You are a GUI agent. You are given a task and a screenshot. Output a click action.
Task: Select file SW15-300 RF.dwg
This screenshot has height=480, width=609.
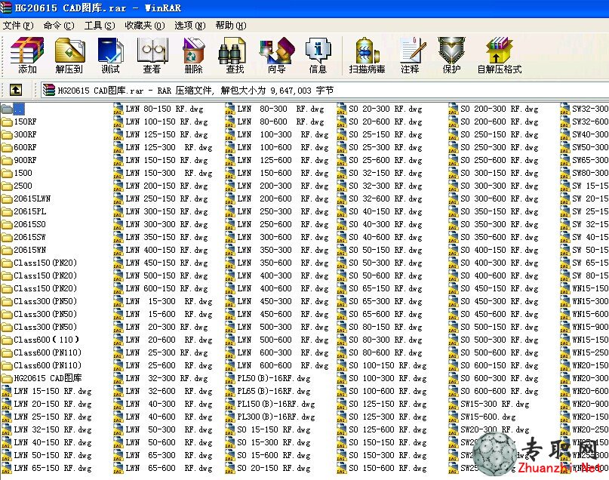coord(495,405)
